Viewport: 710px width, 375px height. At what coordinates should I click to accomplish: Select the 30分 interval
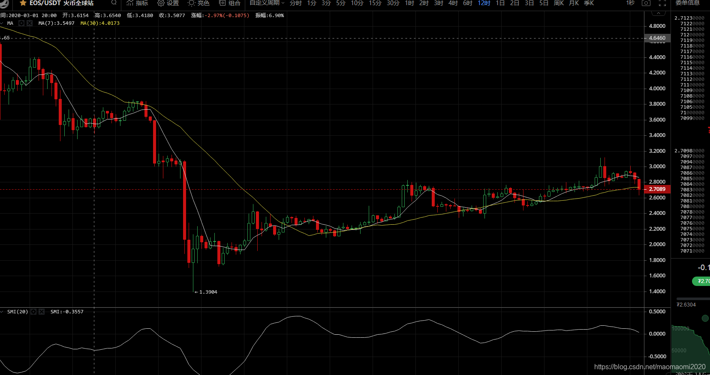(393, 3)
